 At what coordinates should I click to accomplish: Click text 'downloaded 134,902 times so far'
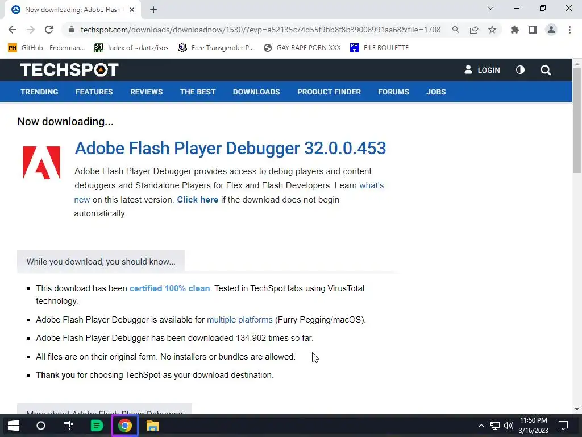251,338
